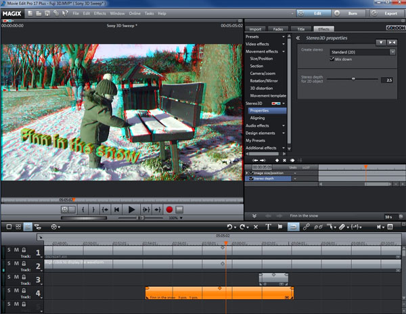Open the film reel dropdown on the timeline toolbar
Image resolution: width=406 pixels, height=314 pixels.
tap(55, 227)
